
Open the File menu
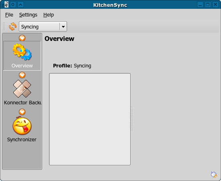click(x=9, y=15)
